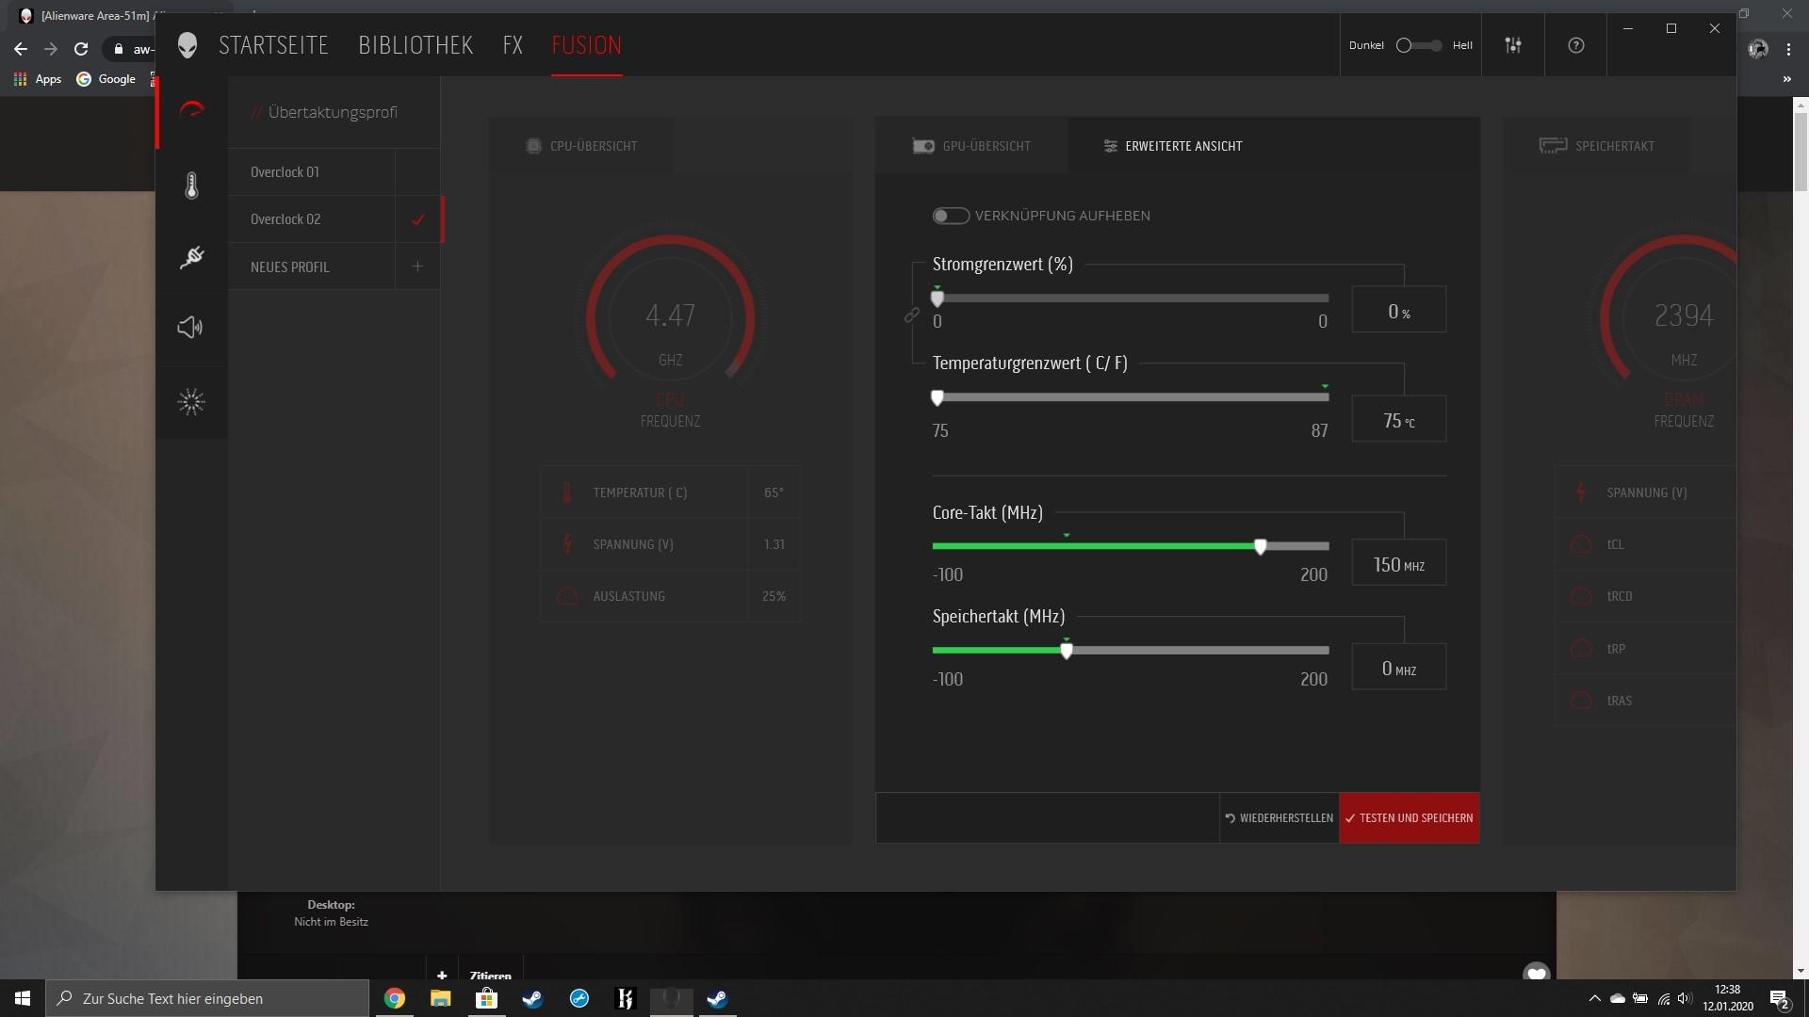
Task: Open the Bibliothek menu
Action: [416, 45]
